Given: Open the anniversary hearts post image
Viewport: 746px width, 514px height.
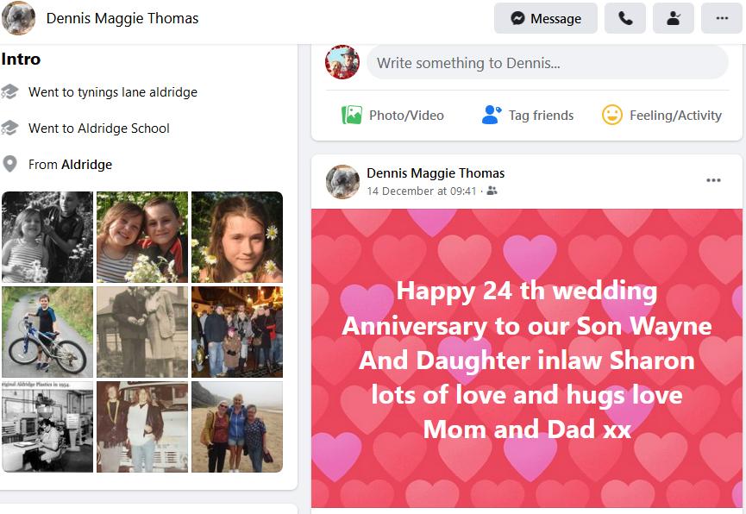Looking at the screenshot, I should tap(526, 358).
